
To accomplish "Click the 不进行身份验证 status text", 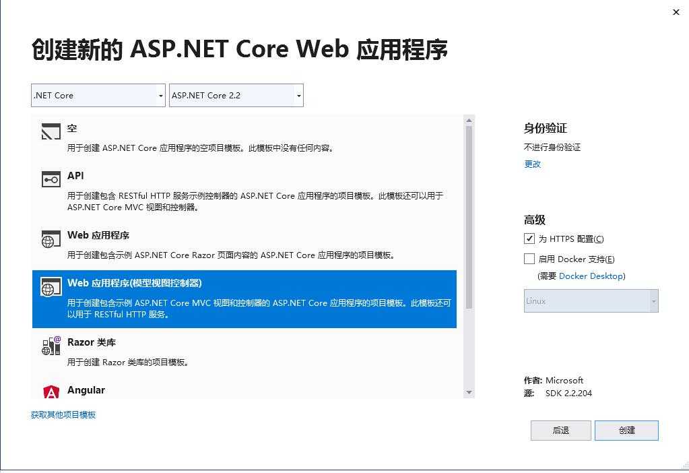I will point(552,148).
